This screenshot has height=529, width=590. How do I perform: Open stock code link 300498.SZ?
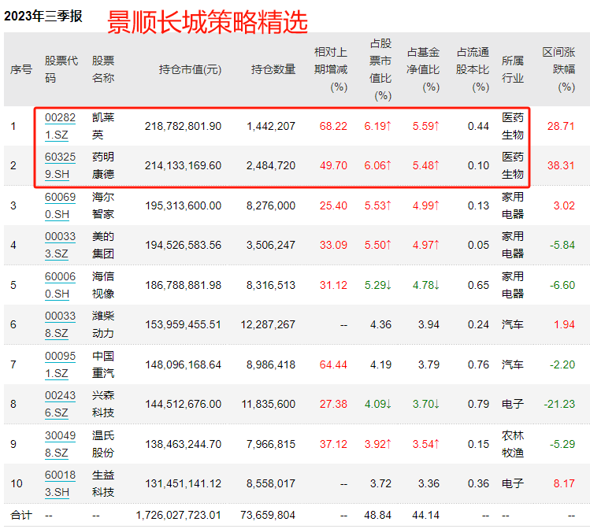pos(60,444)
